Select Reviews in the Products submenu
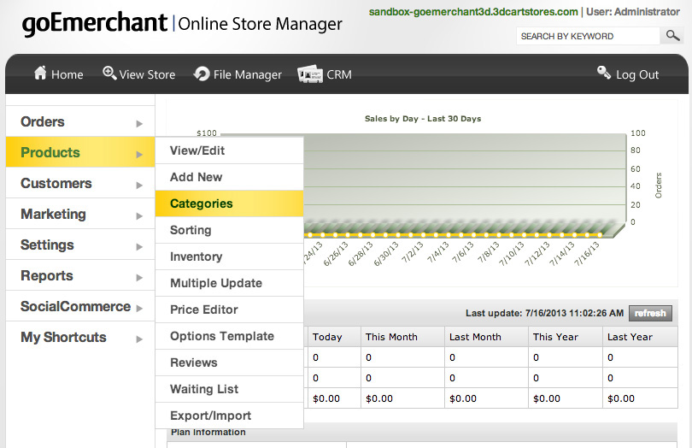The image size is (692, 448). (230, 363)
